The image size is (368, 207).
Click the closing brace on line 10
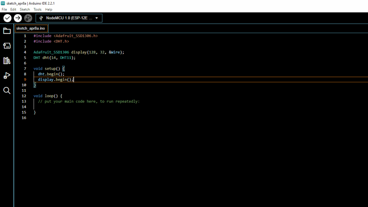click(x=35, y=85)
